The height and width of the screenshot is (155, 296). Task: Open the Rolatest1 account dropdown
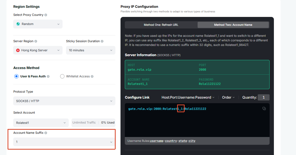click(x=41, y=123)
